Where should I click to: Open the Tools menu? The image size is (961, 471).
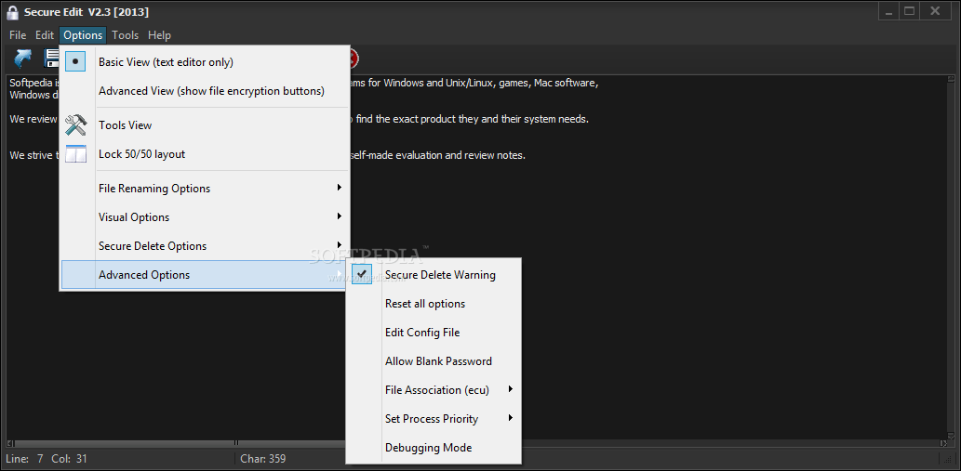click(x=125, y=35)
